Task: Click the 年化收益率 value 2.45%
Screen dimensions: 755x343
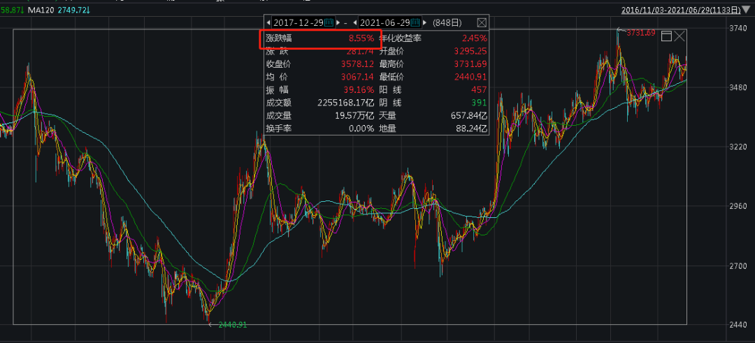Action: [x=475, y=38]
